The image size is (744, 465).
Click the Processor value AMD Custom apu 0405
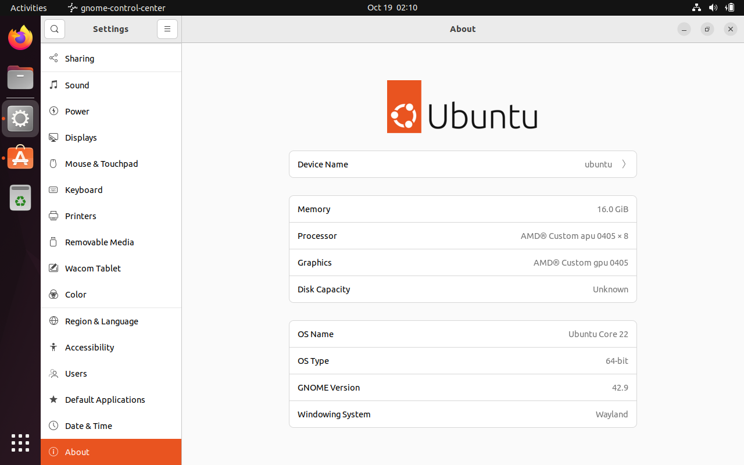pos(574,236)
